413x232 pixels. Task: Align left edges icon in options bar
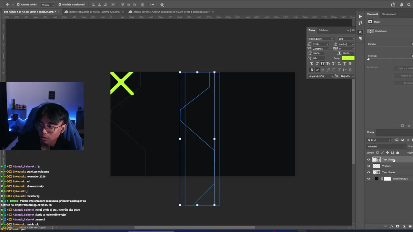(93, 5)
